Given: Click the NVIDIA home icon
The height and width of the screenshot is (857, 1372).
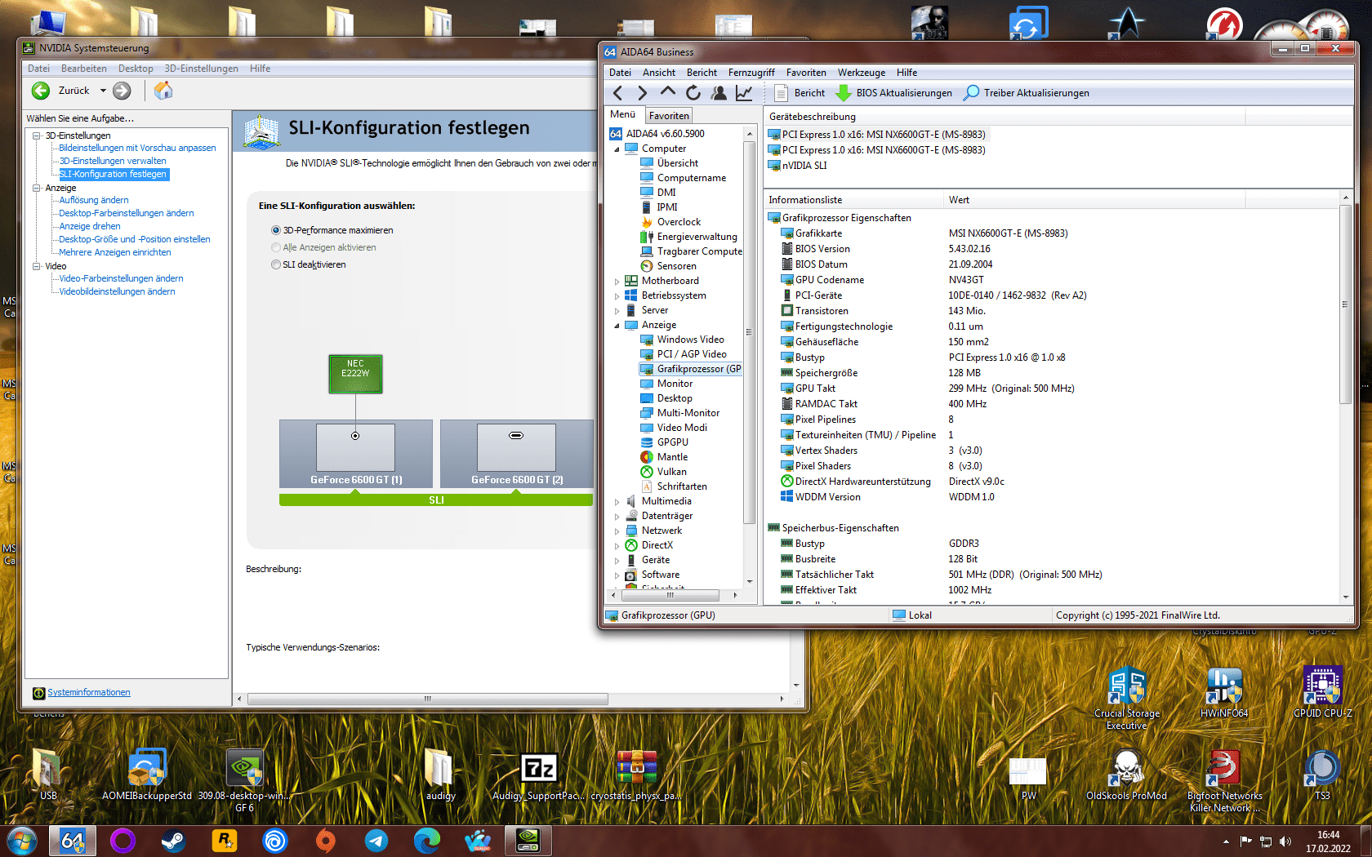Looking at the screenshot, I should pyautogui.click(x=163, y=91).
